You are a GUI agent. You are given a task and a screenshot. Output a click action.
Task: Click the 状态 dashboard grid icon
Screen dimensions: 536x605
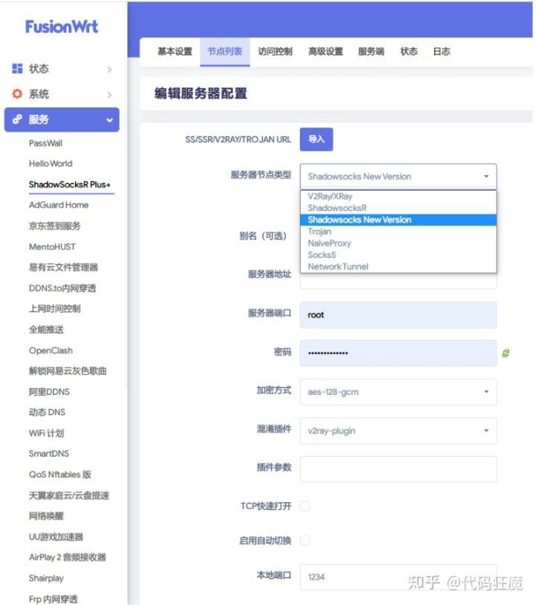[17, 69]
